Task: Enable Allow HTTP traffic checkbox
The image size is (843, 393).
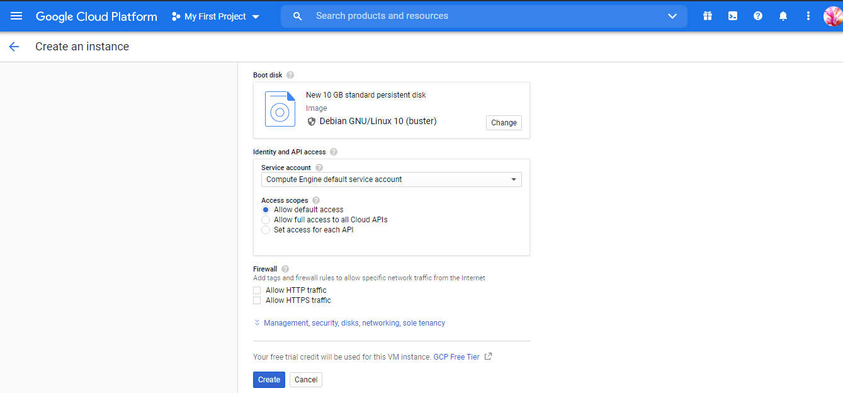Action: coord(257,290)
